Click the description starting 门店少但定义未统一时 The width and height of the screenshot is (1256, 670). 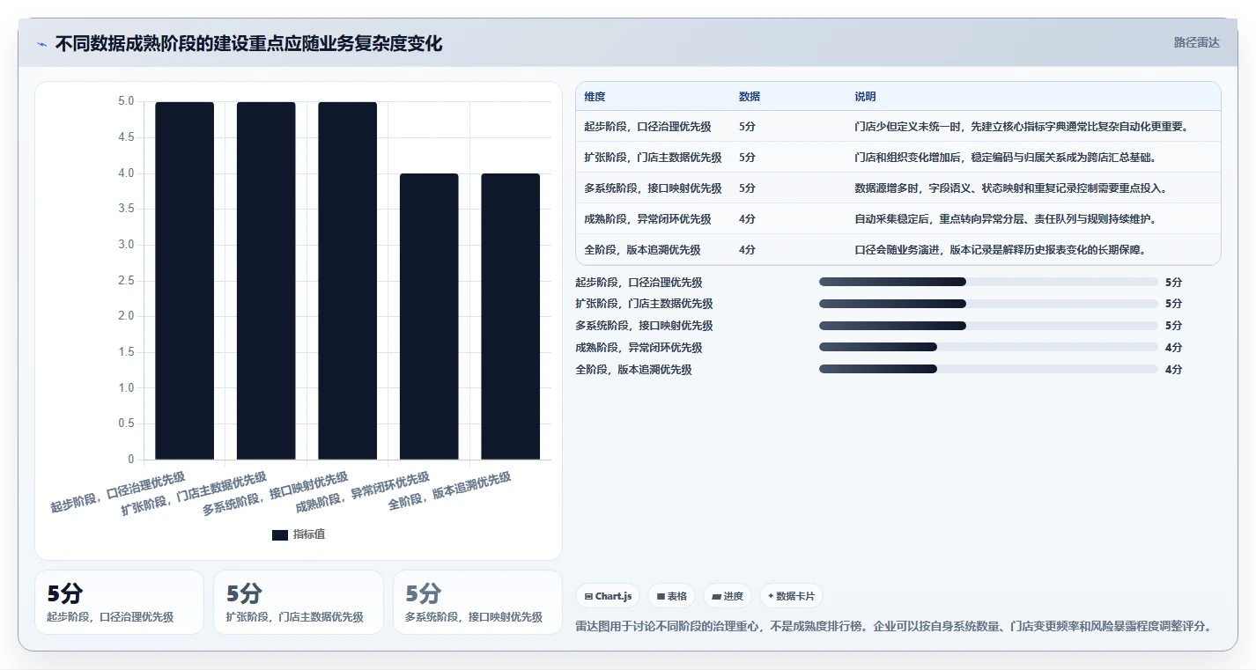pyautogui.click(x=1022, y=127)
